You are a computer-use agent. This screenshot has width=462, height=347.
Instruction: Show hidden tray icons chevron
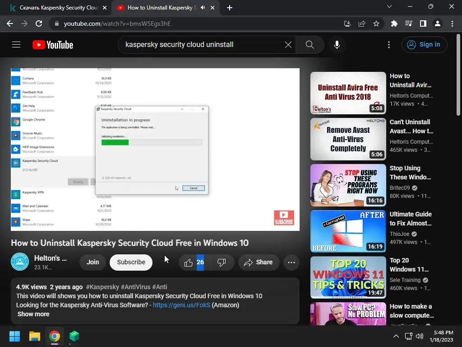396,336
